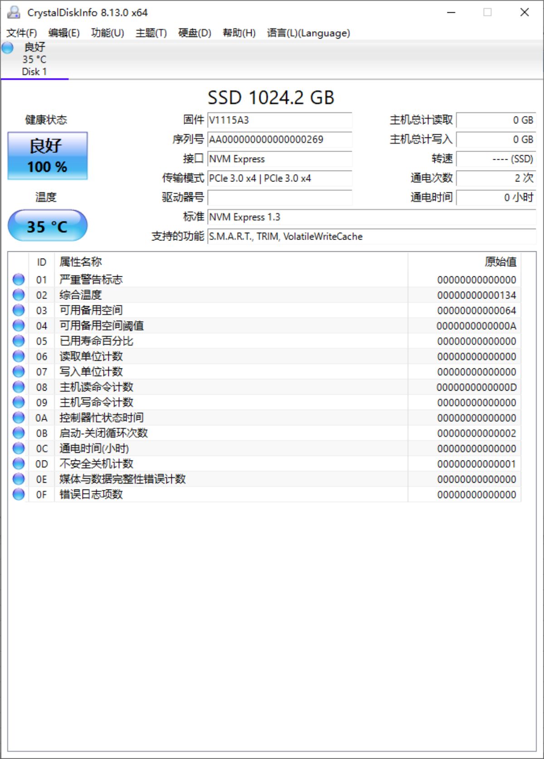Click the status orb for row 04
The image size is (544, 759).
tap(19, 326)
